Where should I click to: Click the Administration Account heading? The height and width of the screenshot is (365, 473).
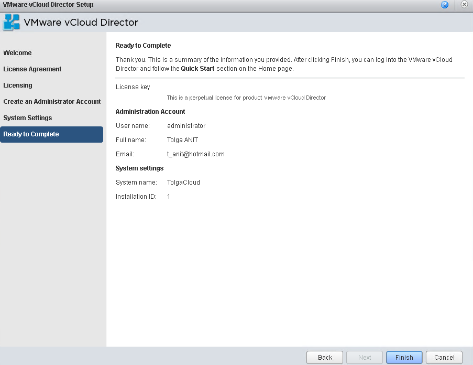coord(150,112)
